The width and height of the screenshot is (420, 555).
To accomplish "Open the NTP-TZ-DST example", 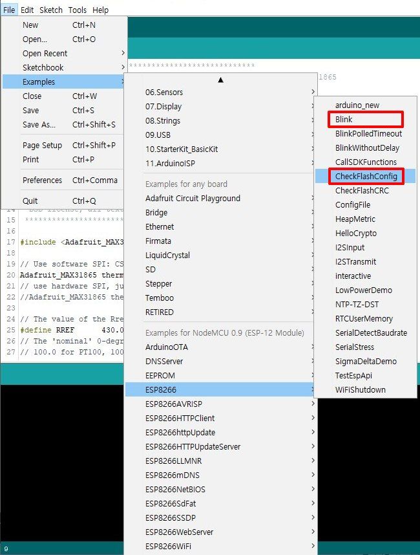I will click(365, 305).
